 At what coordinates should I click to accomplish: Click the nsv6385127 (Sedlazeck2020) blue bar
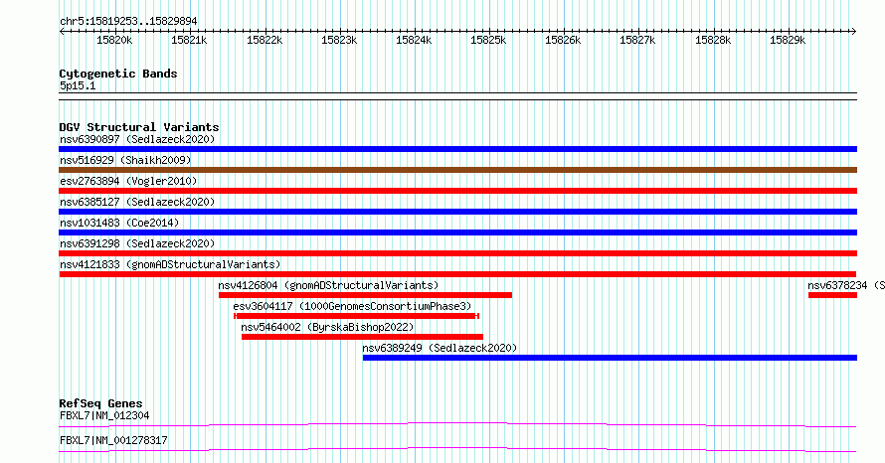tap(457, 212)
